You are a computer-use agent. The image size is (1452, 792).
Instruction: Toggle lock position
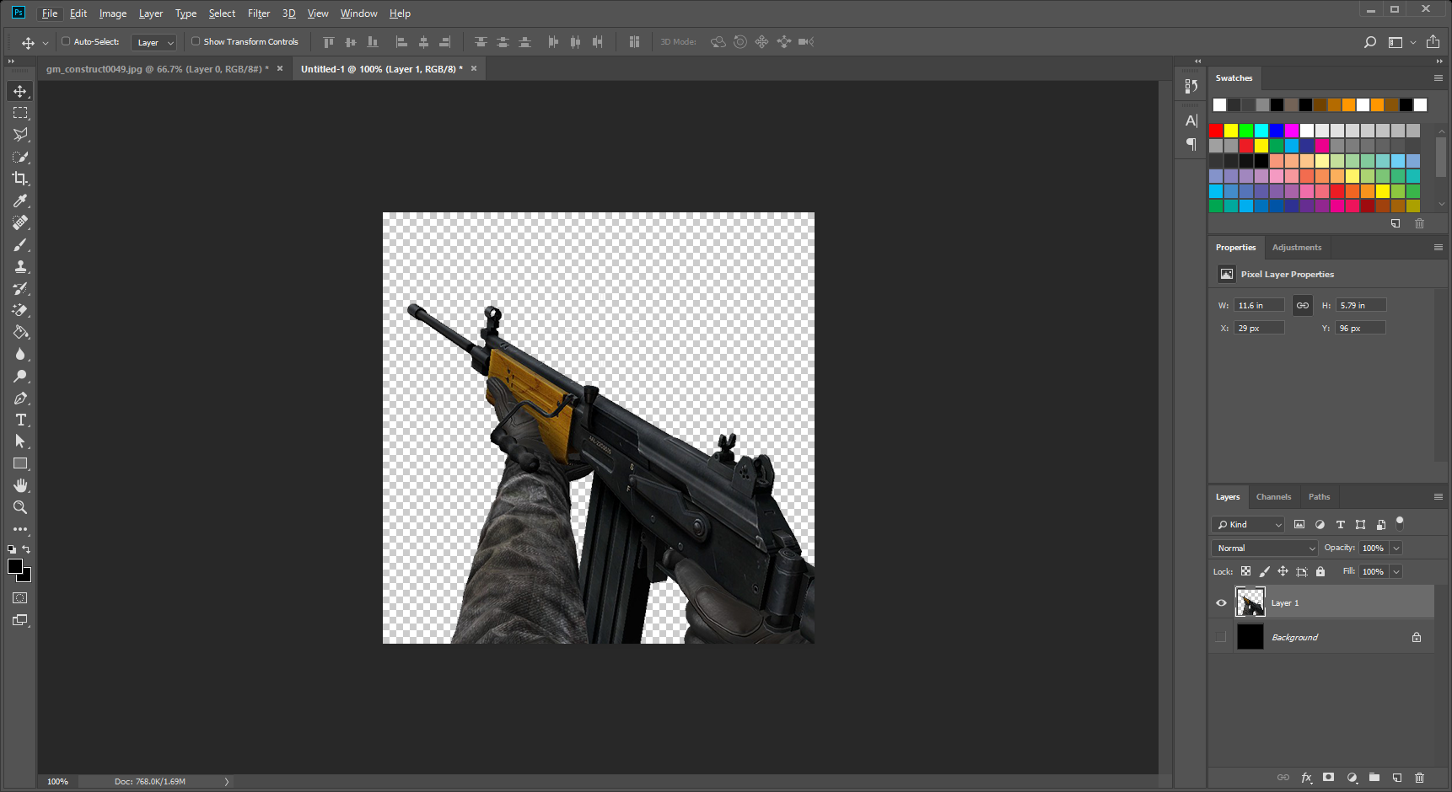(1283, 571)
